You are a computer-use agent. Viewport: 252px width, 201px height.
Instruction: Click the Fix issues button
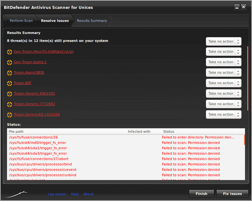tap(233, 194)
